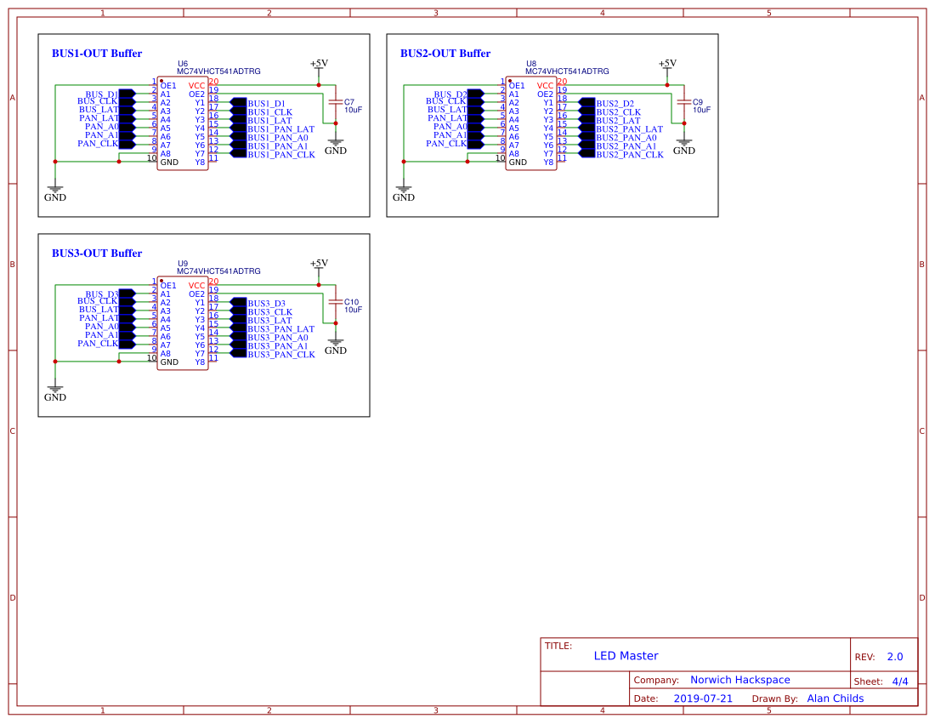This screenshot has width=935, height=724.
Task: Select the BUS1_D1 output port flag
Action: pyautogui.click(x=239, y=103)
